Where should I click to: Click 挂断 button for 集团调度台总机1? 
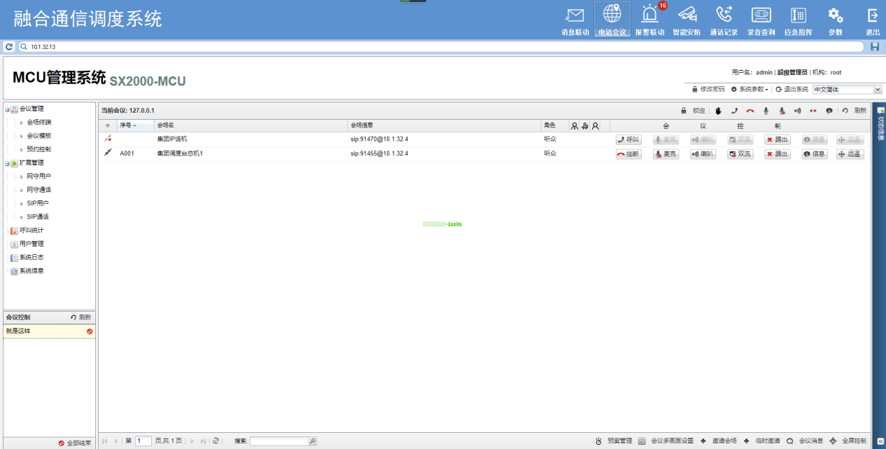(628, 154)
